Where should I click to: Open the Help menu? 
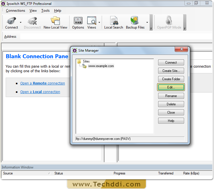point(58,11)
